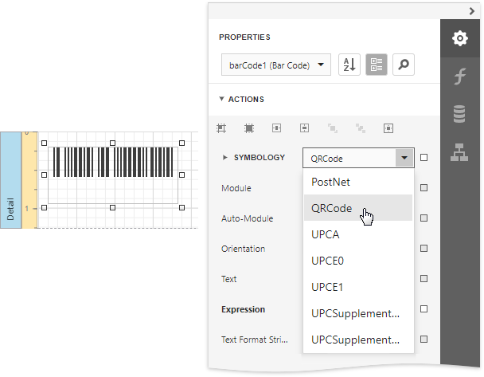
Task: Collapse the properties panel with top arrow
Action: point(472,10)
